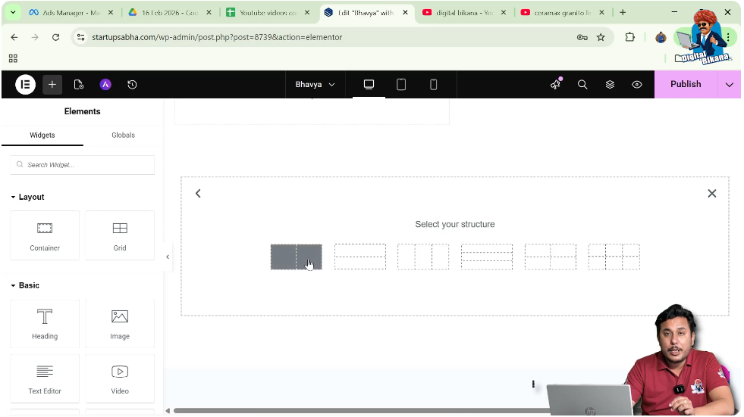
Task: Choose the three-column structure
Action: [x=423, y=257]
